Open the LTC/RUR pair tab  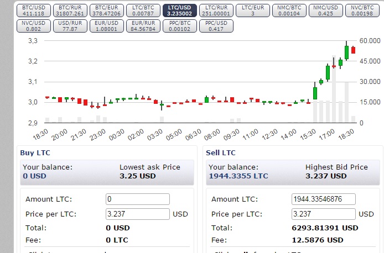point(216,10)
